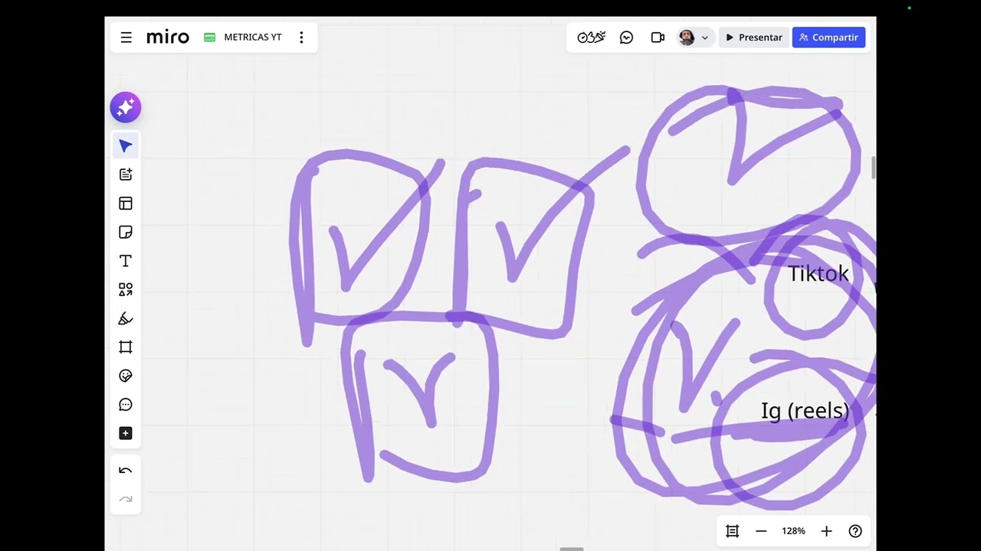
Task: Select the Sticky note tool
Action: pyautogui.click(x=126, y=232)
